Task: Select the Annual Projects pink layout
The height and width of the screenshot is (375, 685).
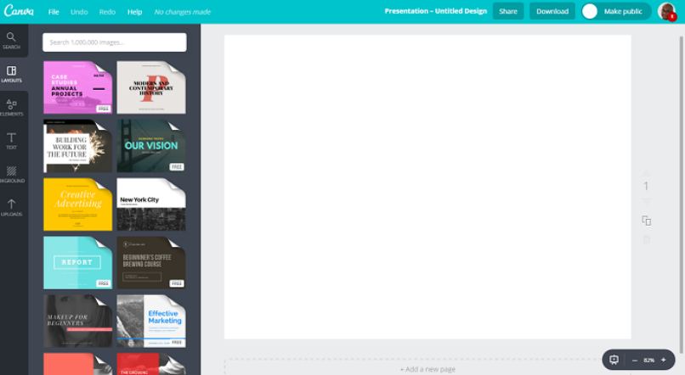Action: point(77,87)
